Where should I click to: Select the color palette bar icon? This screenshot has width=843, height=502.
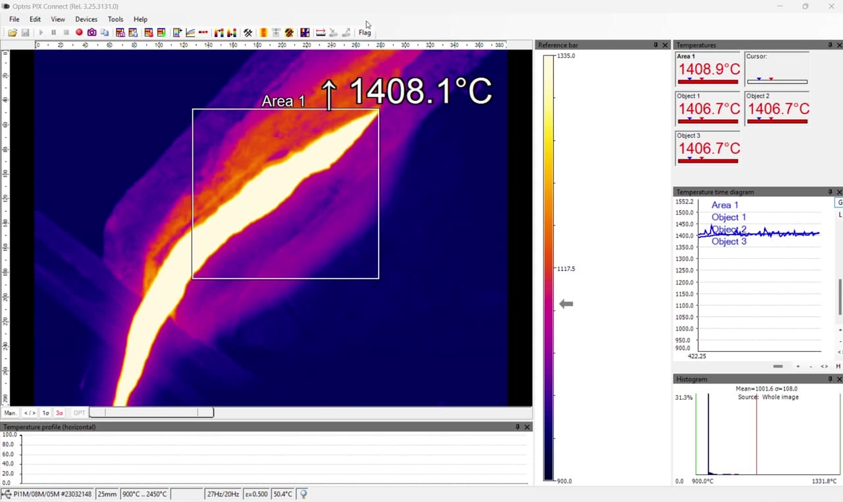pos(263,32)
